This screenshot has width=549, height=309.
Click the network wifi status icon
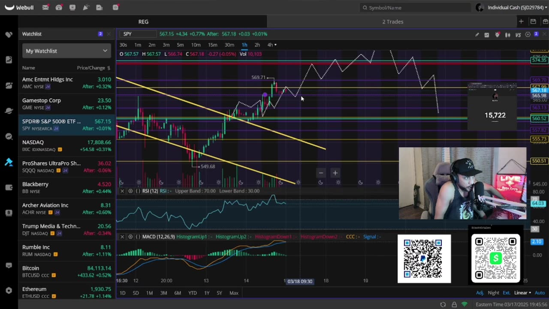(465, 304)
